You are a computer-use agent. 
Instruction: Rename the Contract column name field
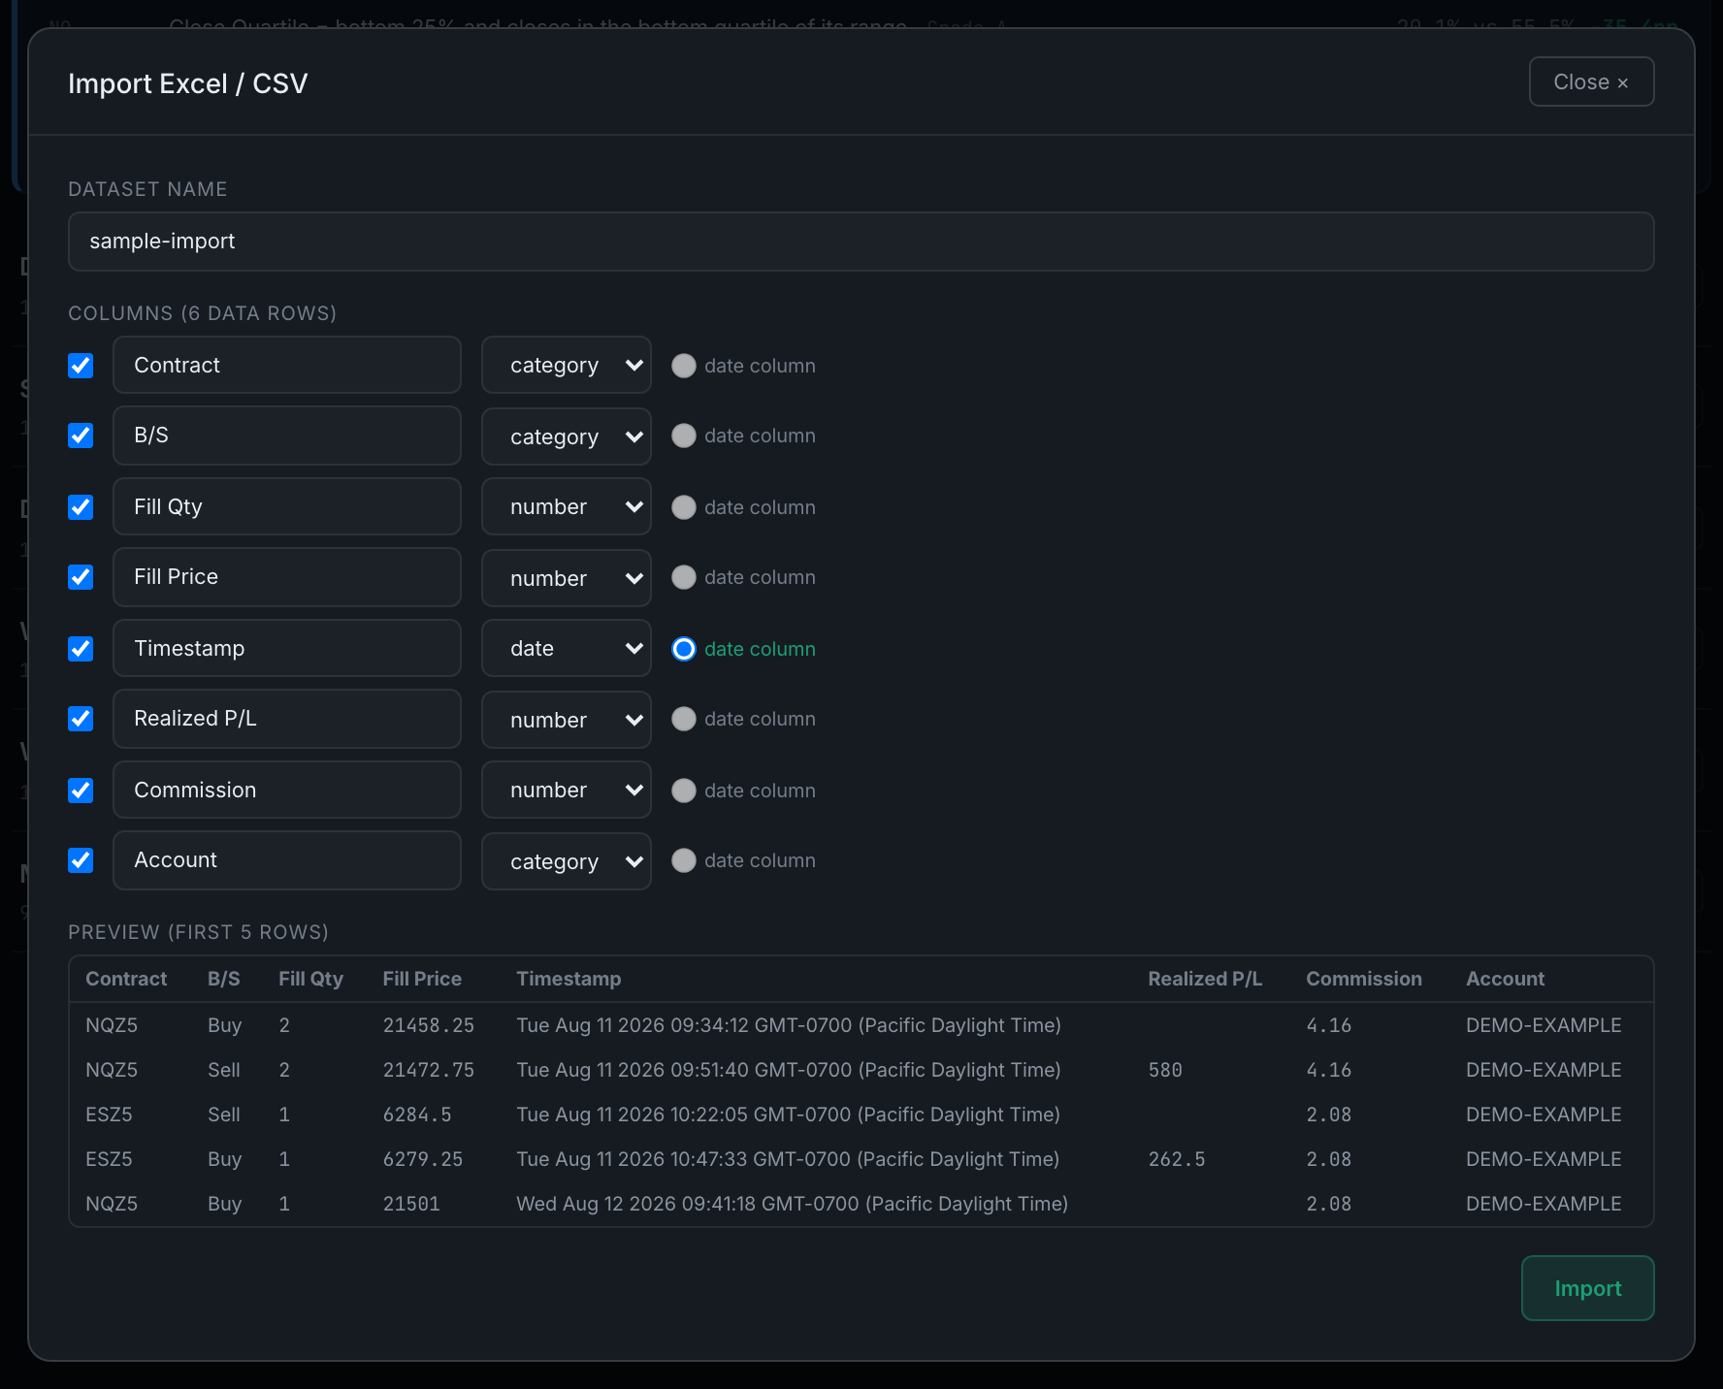(x=287, y=365)
